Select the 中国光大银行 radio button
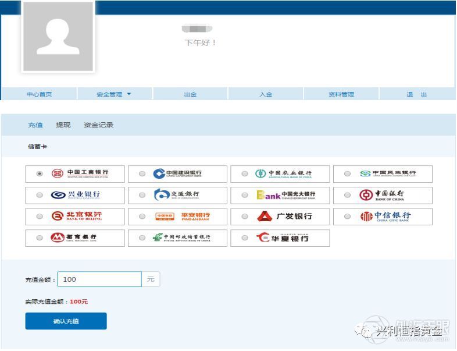Screen dimensions: 457x351 245,195
